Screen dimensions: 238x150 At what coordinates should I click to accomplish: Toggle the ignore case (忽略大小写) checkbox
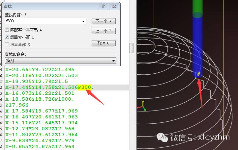click(7, 37)
